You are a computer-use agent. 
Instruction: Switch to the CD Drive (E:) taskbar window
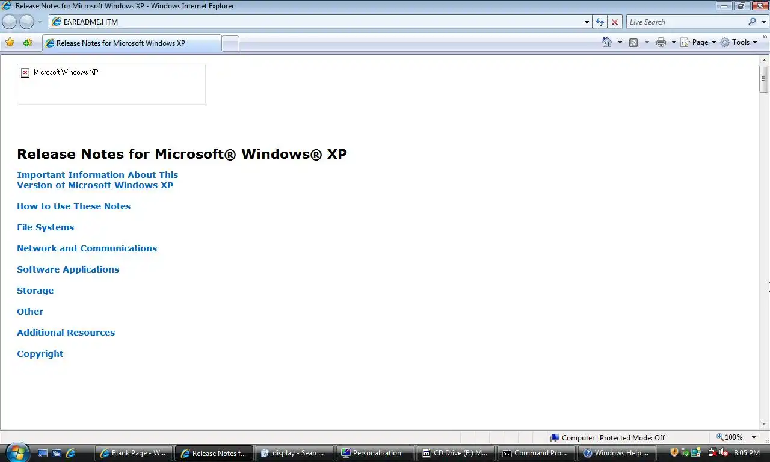pos(455,453)
